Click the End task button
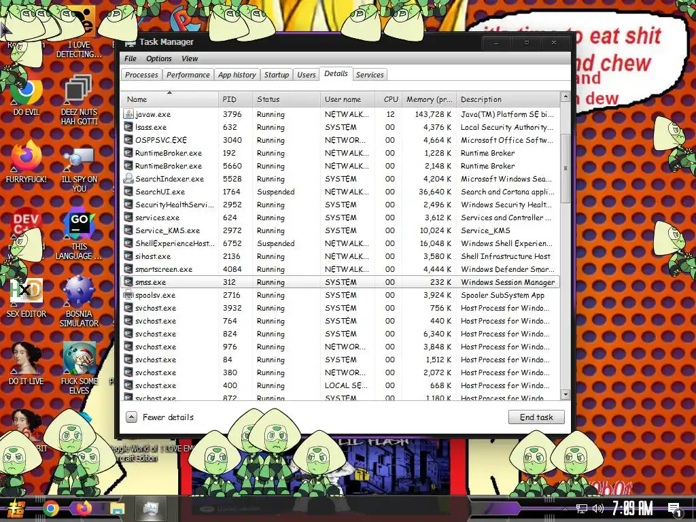Screen dimensions: 696x522 click(536, 417)
